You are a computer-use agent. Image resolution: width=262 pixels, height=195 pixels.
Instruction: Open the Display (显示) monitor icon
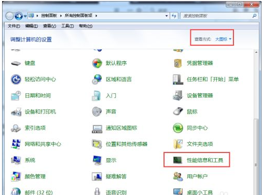[97, 160]
